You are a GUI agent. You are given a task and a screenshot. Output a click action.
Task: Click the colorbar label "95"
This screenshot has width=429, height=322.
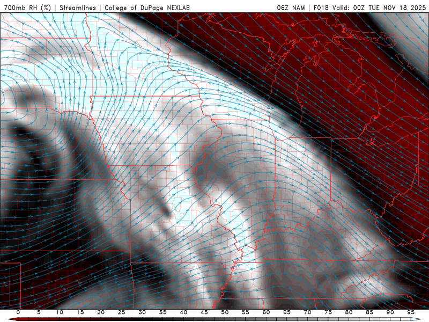click(411, 312)
